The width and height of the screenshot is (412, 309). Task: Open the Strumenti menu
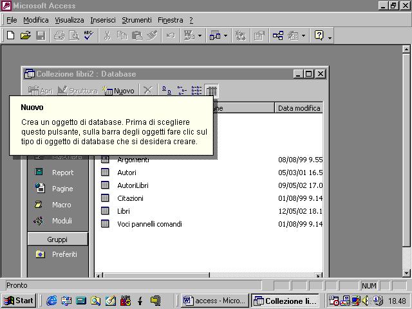tap(136, 20)
